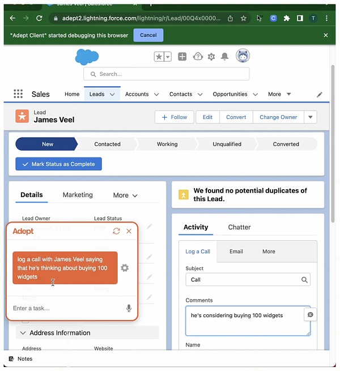Select the Email activity tab

tap(236, 251)
